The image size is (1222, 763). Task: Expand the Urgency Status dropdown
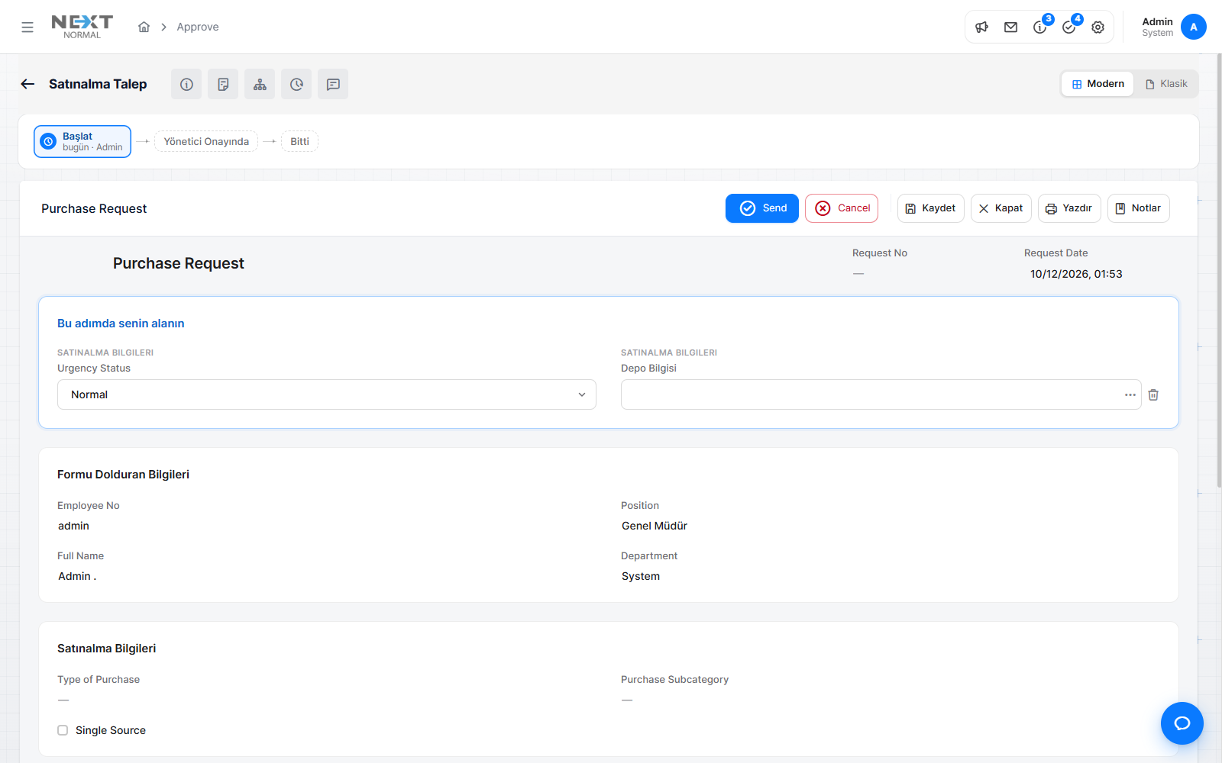[x=327, y=394]
